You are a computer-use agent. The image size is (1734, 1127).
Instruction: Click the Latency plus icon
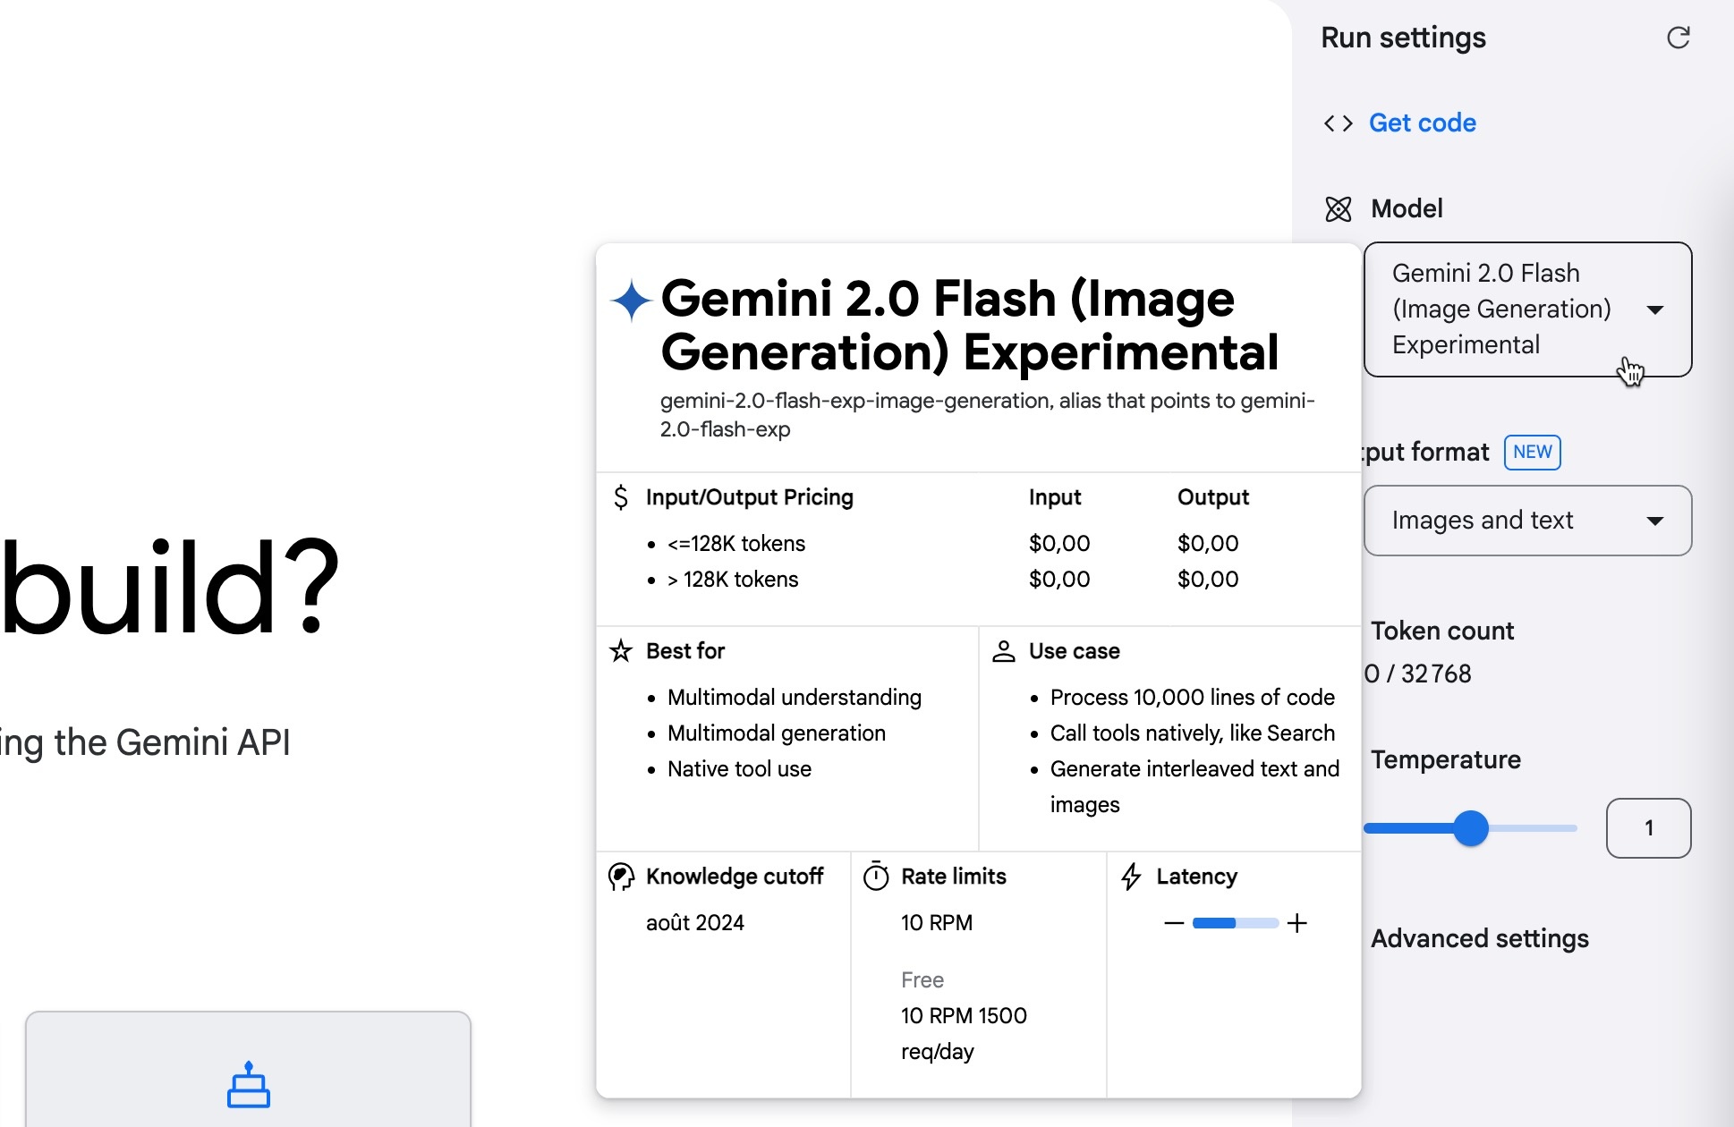click(x=1297, y=923)
